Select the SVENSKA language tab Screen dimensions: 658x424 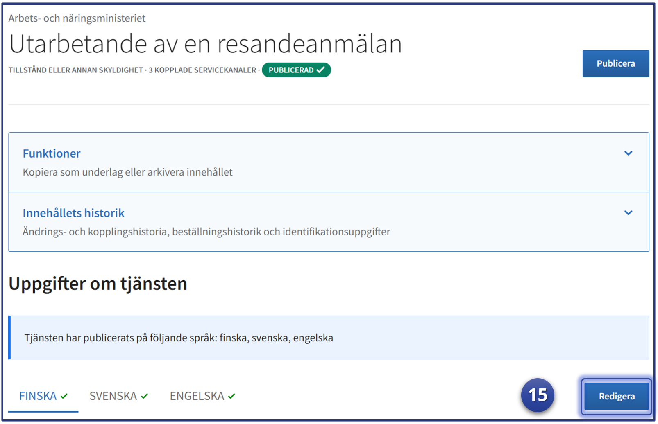coord(113,396)
